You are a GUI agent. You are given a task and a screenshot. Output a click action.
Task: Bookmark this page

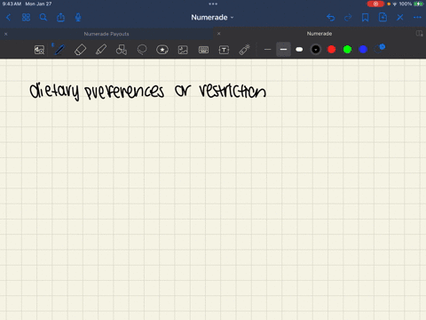(366, 18)
